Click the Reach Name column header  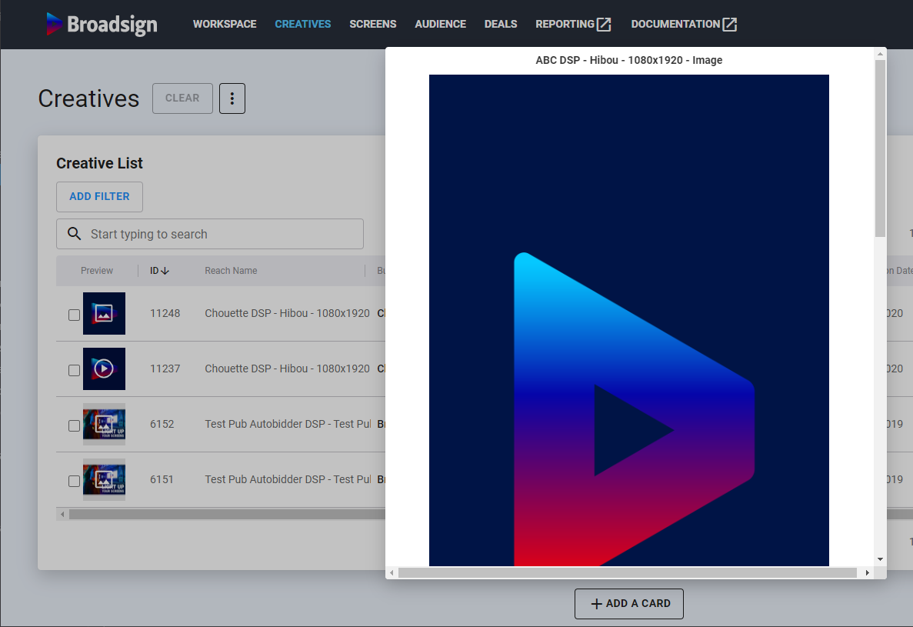pyautogui.click(x=231, y=271)
